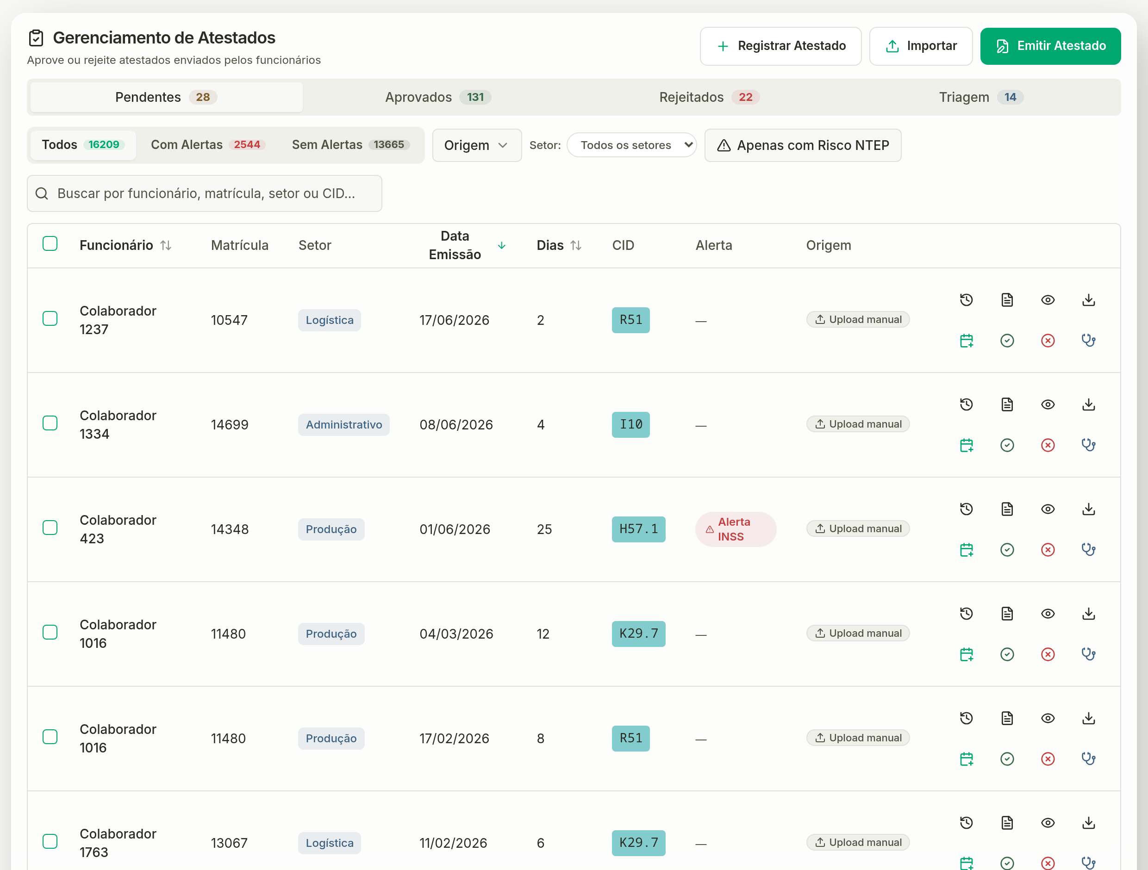Download atestado of Colaborador 423
1148x870 pixels.
[1088, 510]
